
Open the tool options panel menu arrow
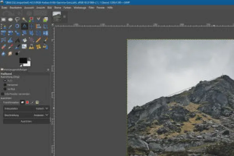48,69
